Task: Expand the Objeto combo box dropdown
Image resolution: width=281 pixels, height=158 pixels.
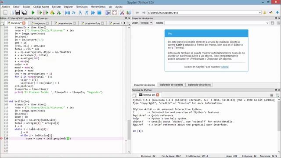Action: click(267, 23)
